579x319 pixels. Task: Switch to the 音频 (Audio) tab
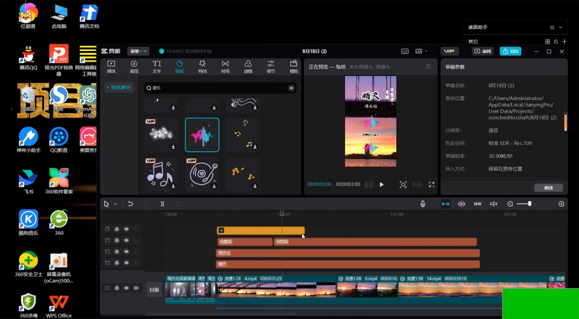[134, 66]
